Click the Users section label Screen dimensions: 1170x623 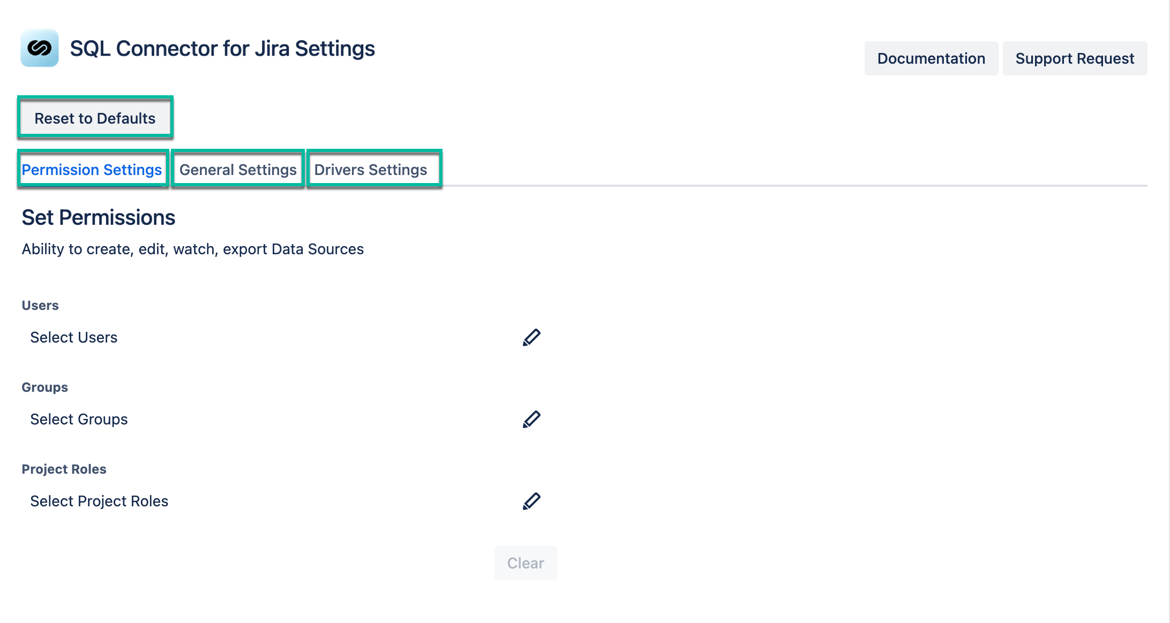coord(40,306)
